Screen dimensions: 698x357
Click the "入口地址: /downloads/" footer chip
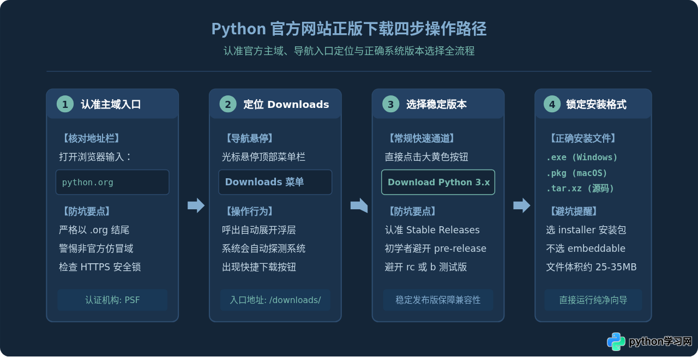click(275, 300)
